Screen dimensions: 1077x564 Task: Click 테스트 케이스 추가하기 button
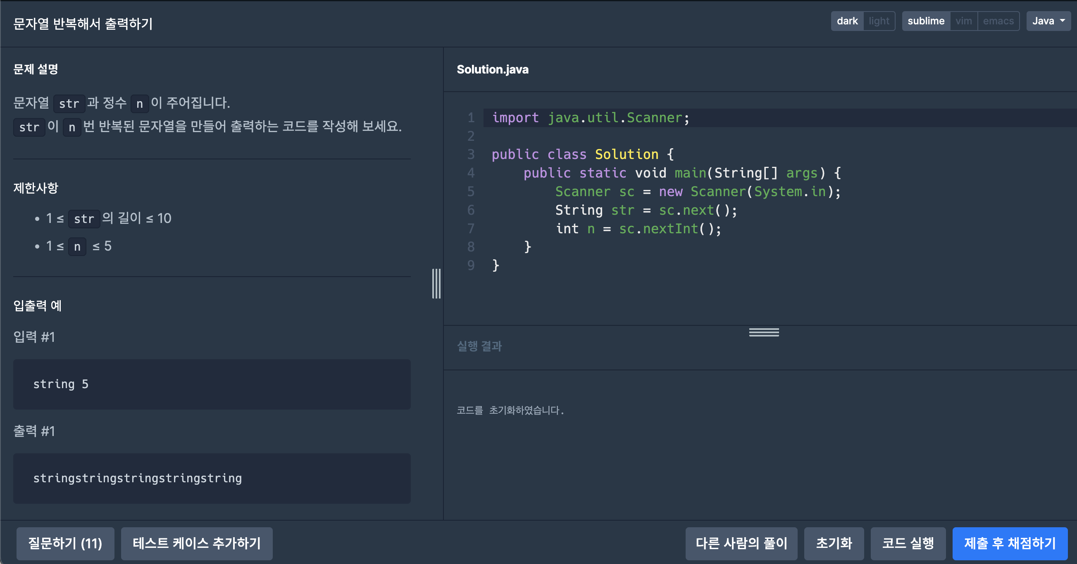pyautogui.click(x=196, y=543)
